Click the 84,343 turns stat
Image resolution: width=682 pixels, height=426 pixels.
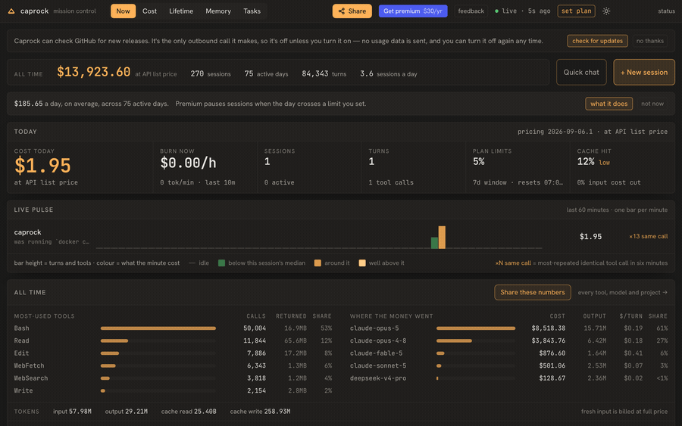click(x=324, y=74)
